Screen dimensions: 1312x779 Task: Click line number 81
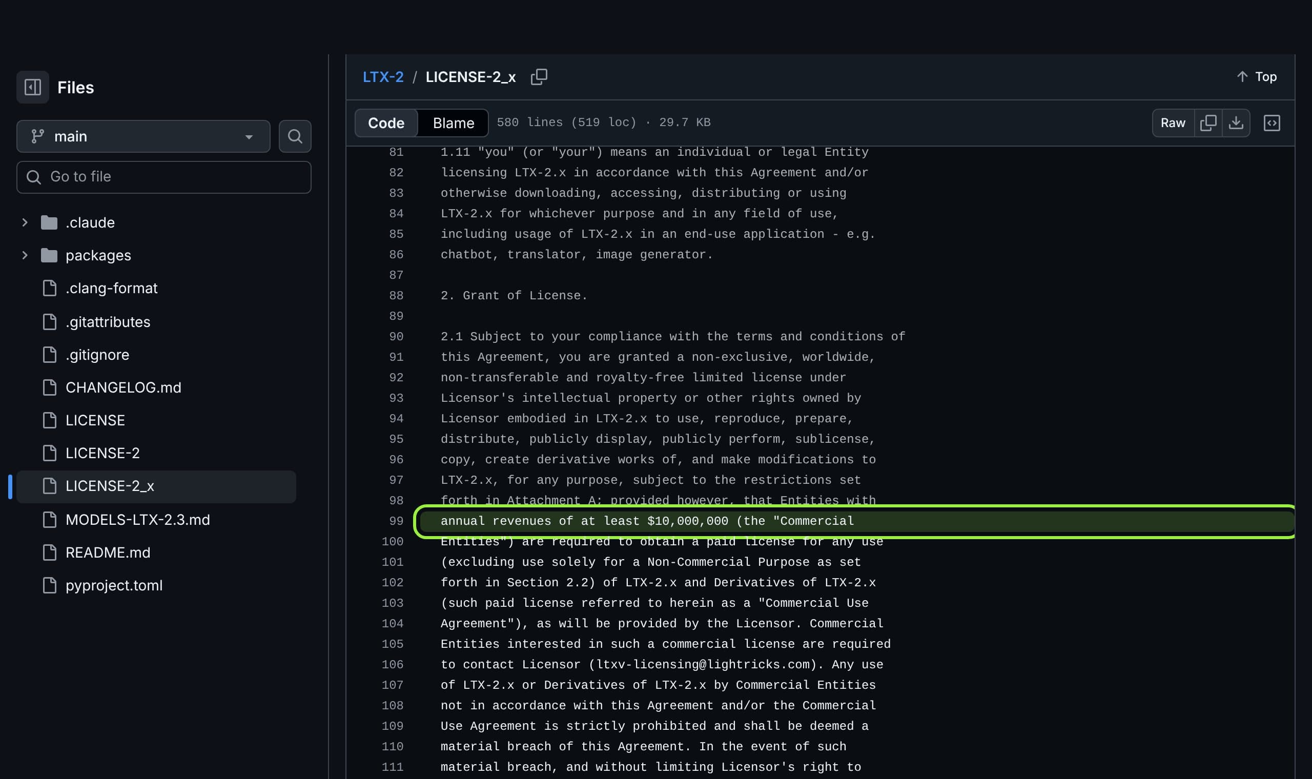click(396, 152)
